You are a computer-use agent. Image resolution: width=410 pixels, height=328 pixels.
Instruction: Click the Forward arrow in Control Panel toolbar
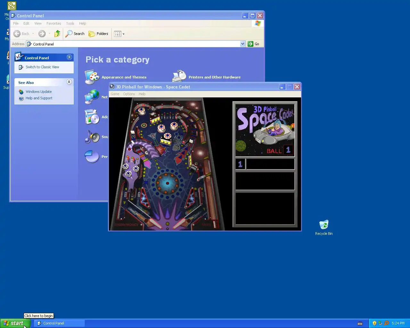[x=42, y=34]
